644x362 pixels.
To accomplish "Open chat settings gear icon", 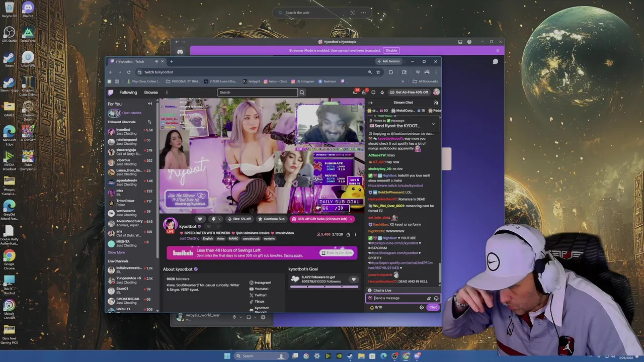I will pyautogui.click(x=422, y=307).
